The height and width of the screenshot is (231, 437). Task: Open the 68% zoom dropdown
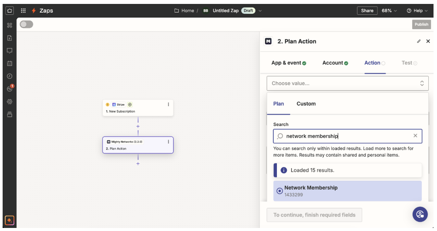click(x=389, y=10)
